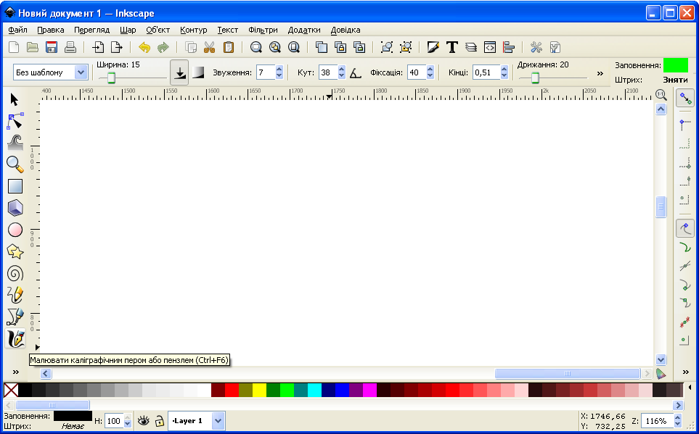Viewport: 699px width, 434px height.
Task: Click the Save document icon
Action: [x=52, y=48]
